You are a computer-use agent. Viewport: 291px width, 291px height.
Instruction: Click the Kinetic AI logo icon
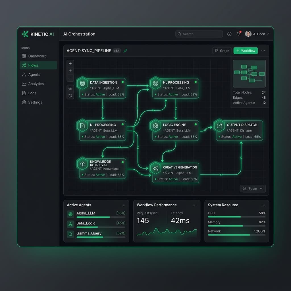pos(25,34)
